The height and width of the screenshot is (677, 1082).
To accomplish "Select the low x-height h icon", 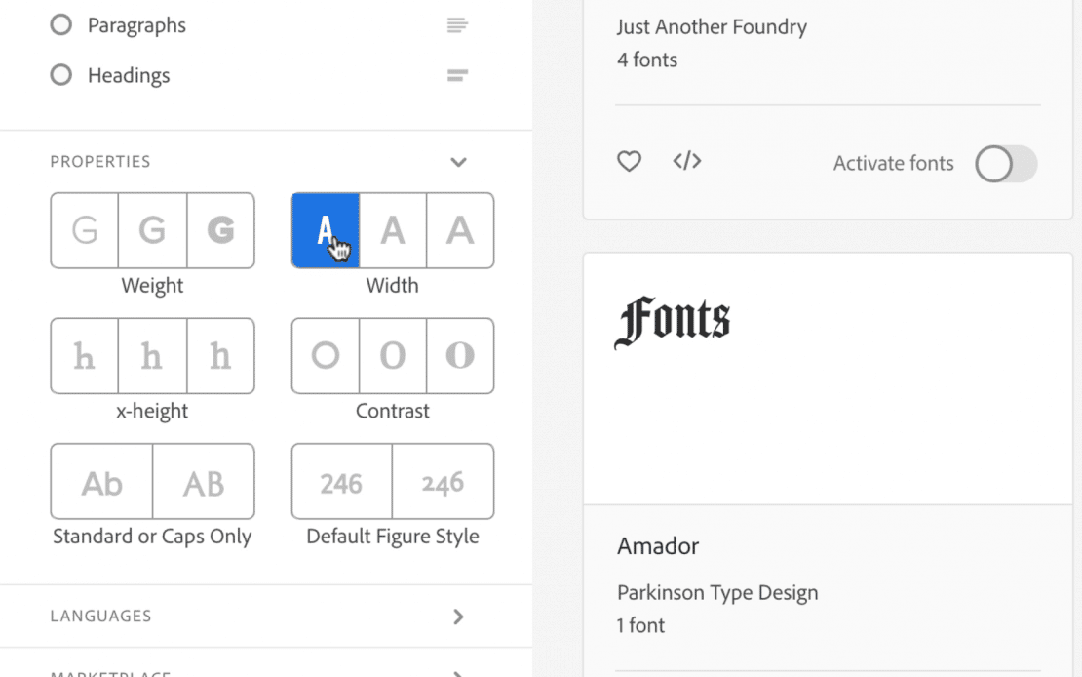I will click(x=85, y=356).
